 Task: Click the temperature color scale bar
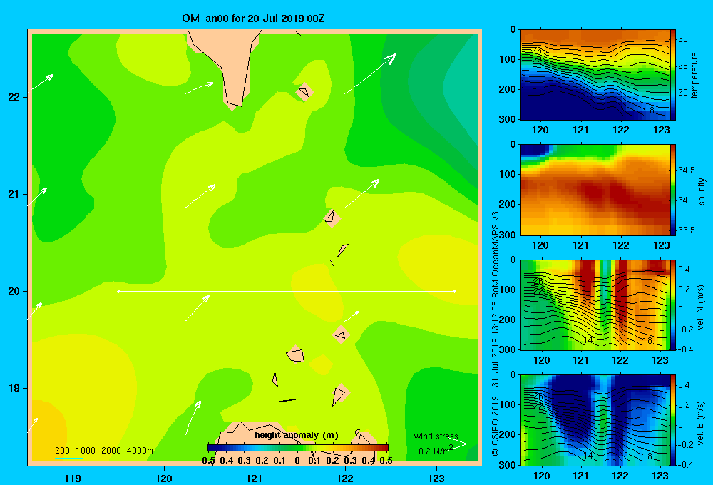pos(674,75)
